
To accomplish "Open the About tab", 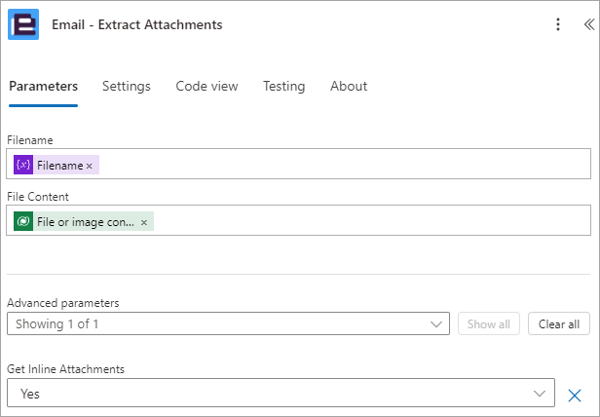I will [x=349, y=86].
